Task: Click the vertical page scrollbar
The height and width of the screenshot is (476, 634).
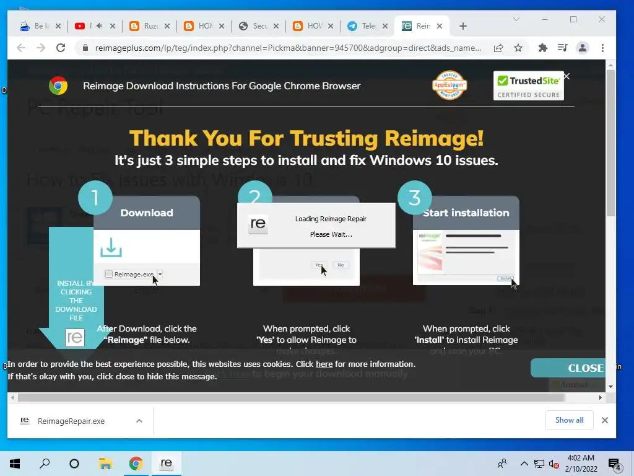Action: pos(610,143)
